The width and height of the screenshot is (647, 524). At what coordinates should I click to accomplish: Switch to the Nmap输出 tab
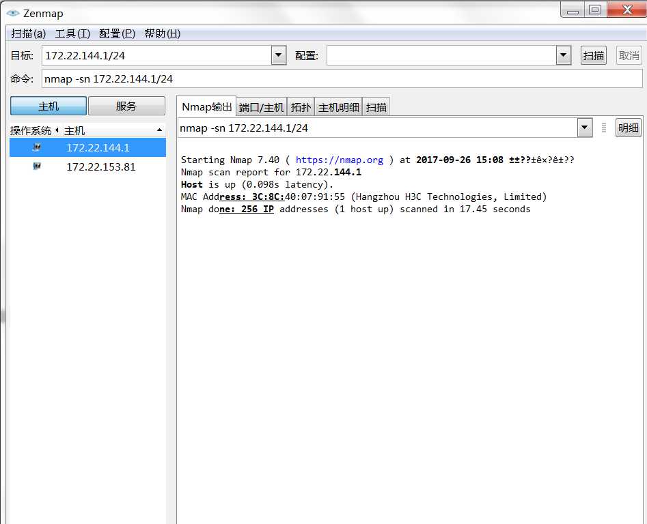pyautogui.click(x=207, y=107)
